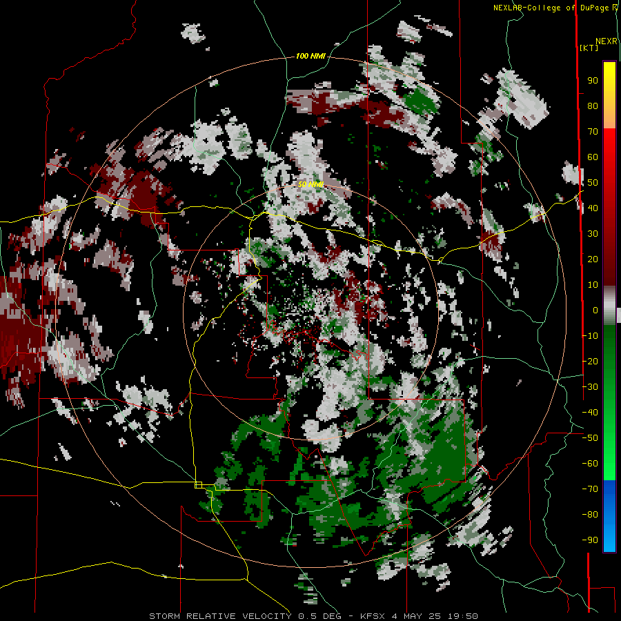Click the -90 scale label

click(x=590, y=540)
